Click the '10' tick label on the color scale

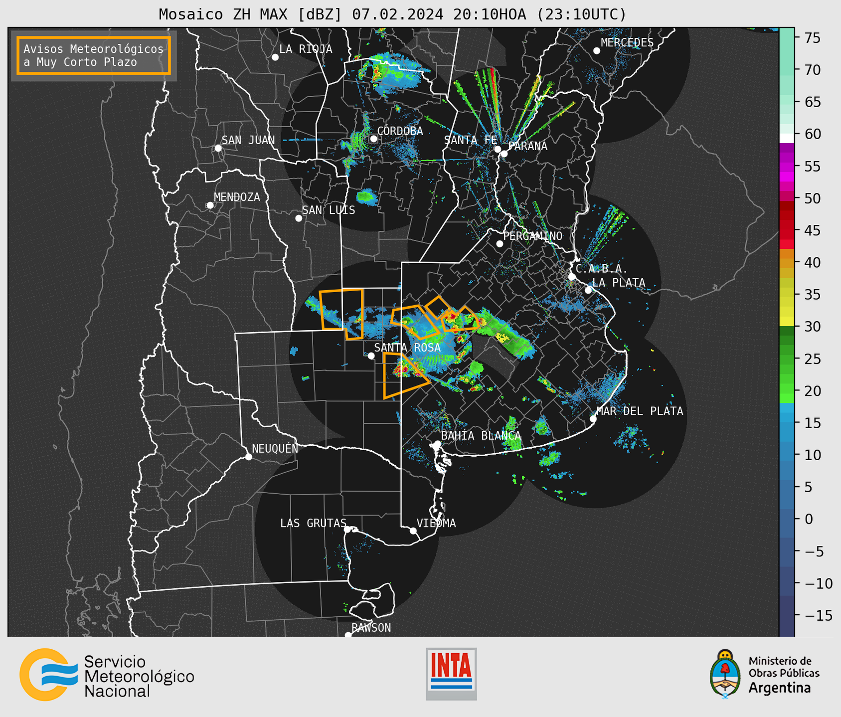pos(812,455)
